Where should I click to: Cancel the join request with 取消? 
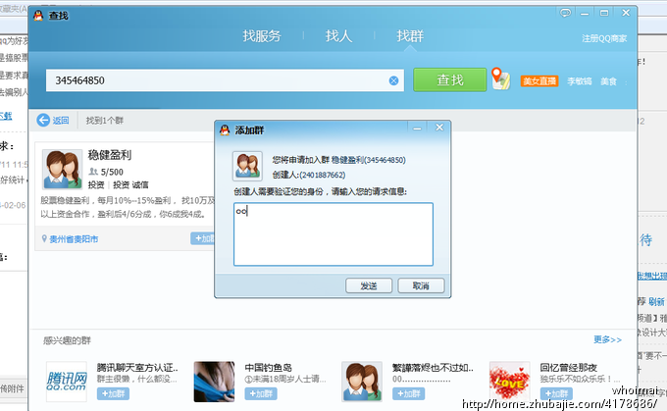click(x=421, y=285)
